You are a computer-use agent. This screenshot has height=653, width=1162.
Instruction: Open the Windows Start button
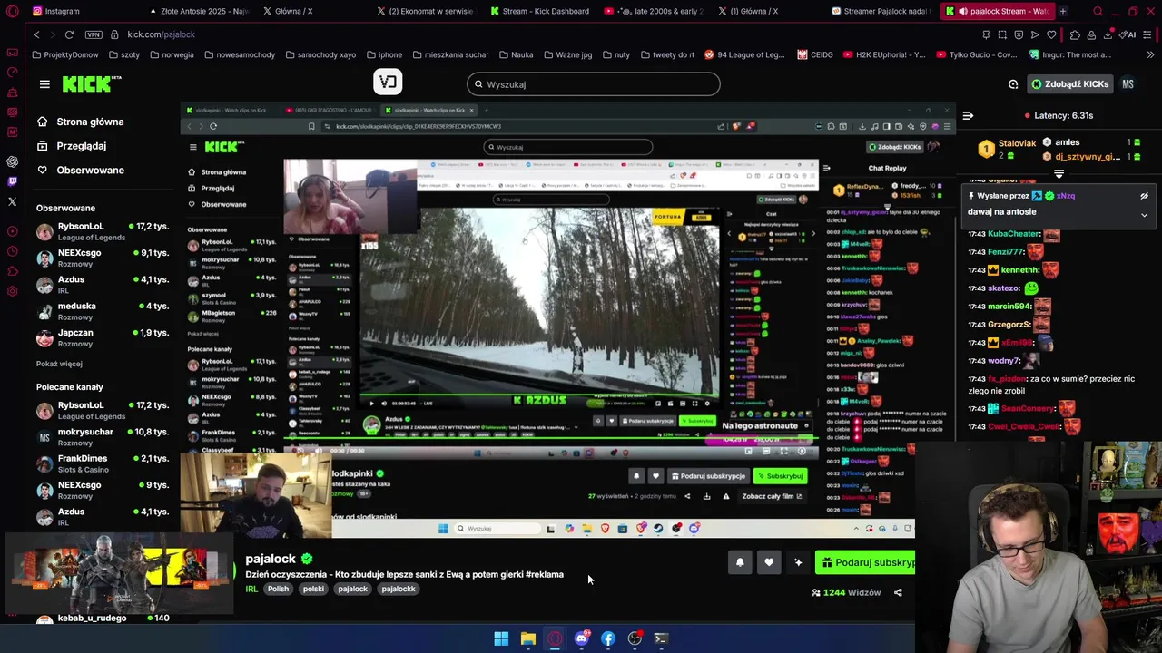click(x=501, y=638)
